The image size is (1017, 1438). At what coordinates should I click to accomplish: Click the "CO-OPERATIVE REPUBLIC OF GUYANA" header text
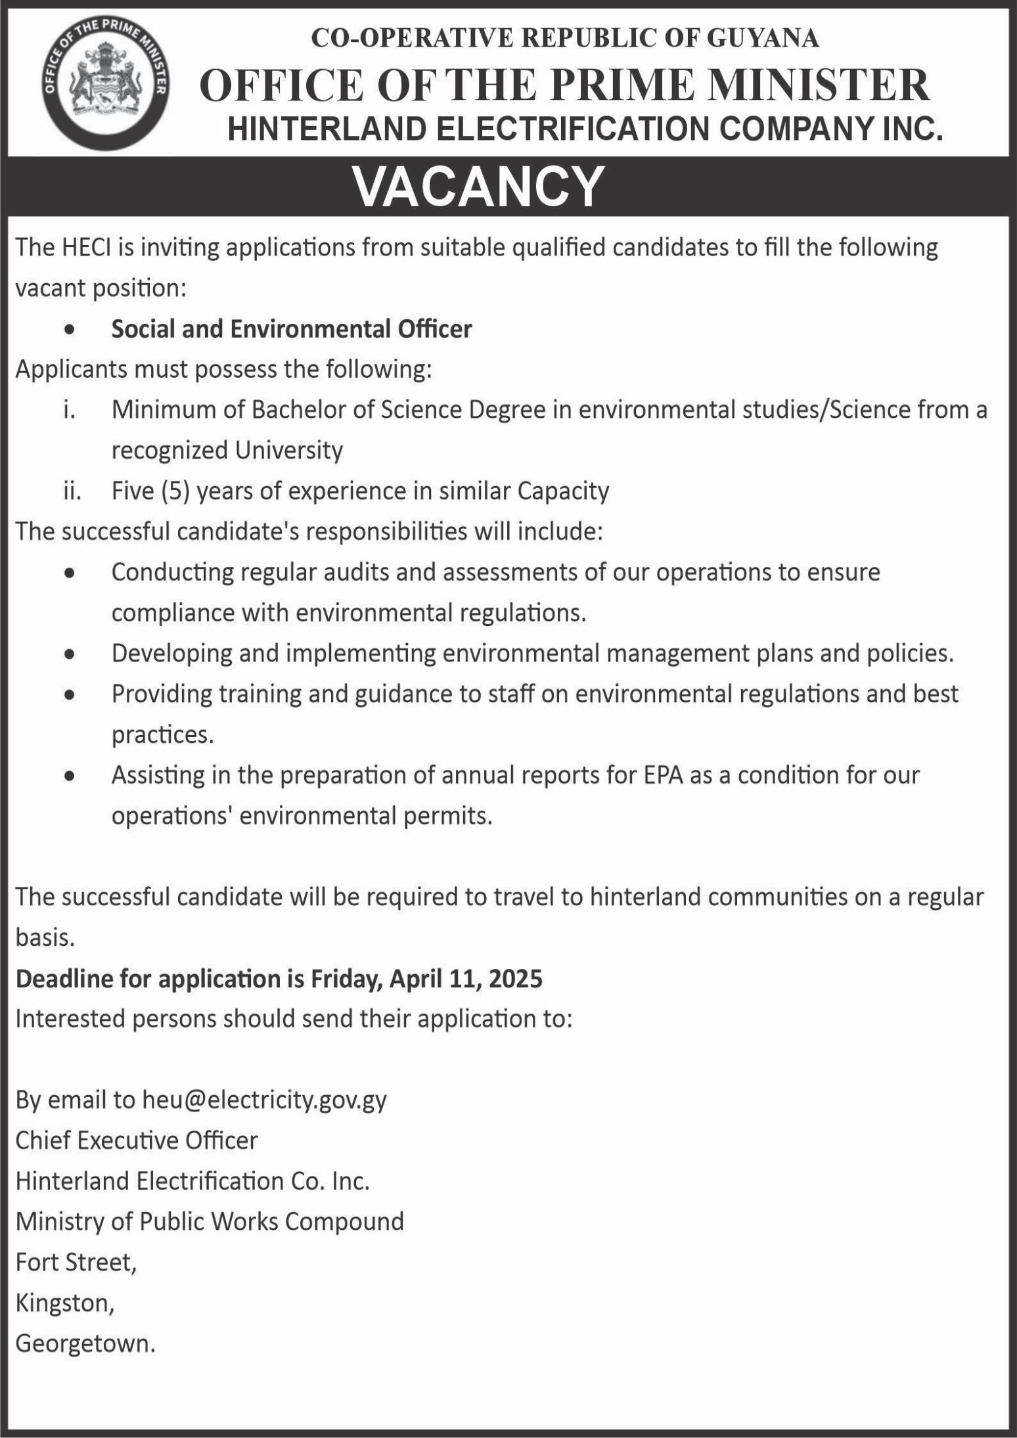[x=564, y=39]
